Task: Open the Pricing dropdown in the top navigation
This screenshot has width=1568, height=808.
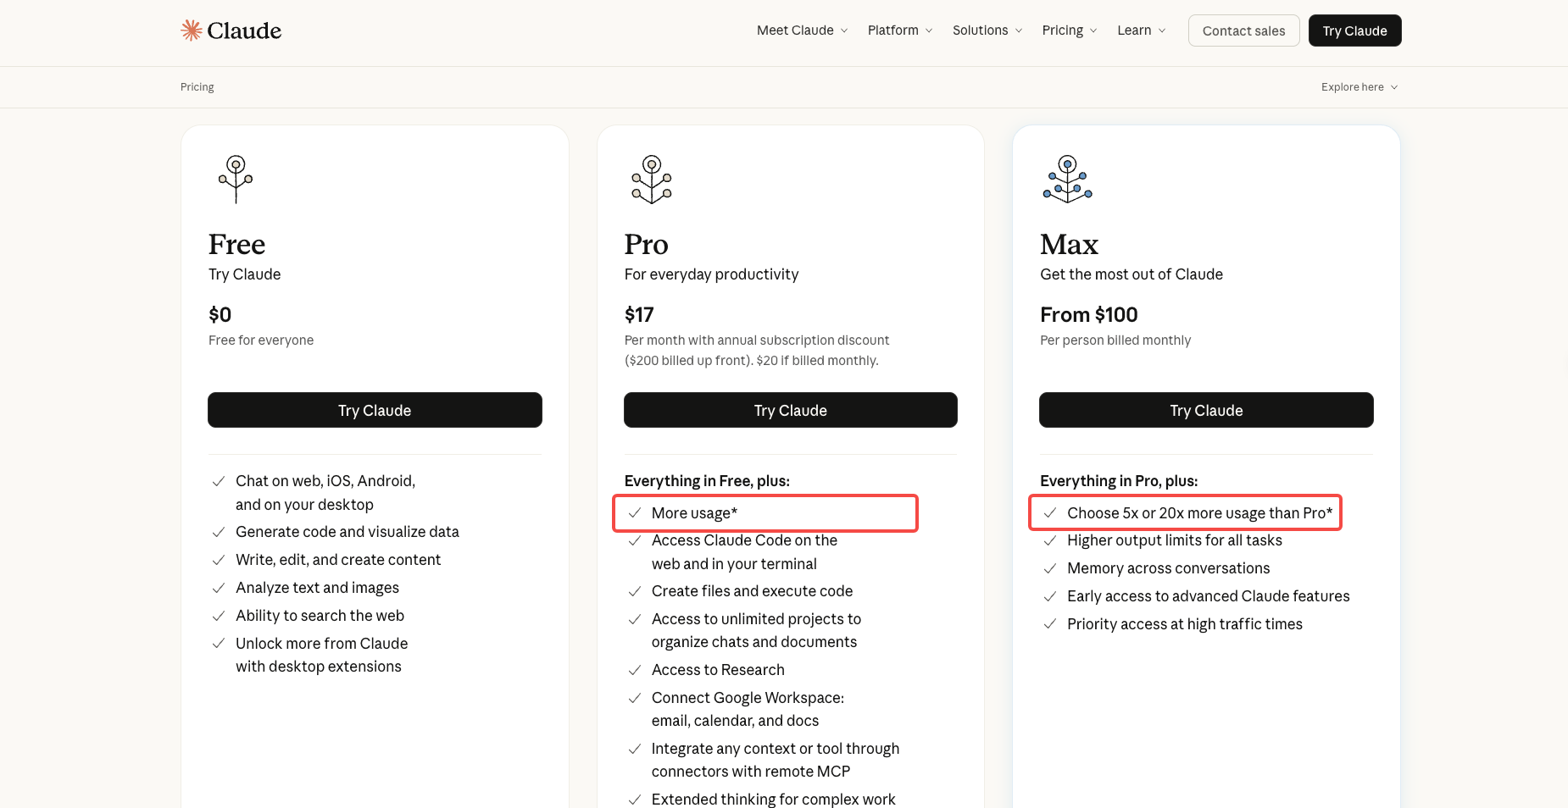Action: pyautogui.click(x=1070, y=30)
